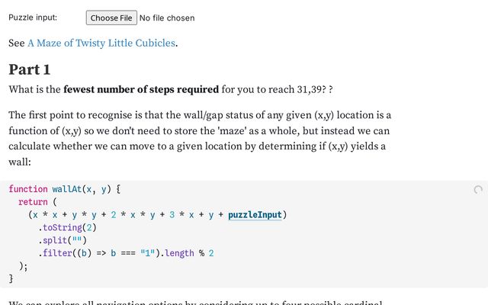Click the bold 'fewest number of steps required' text
The width and height of the screenshot is (488, 305).
click(141, 89)
